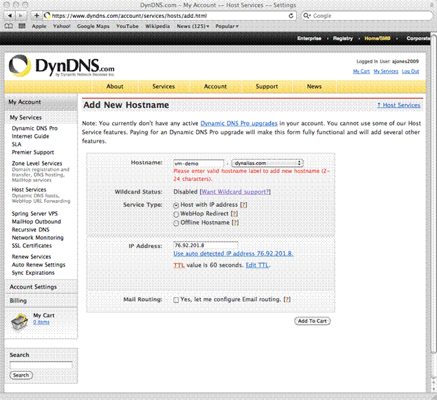The height and width of the screenshot is (400, 437).
Task: Open Host Services sidebar entry
Action: tap(29, 190)
